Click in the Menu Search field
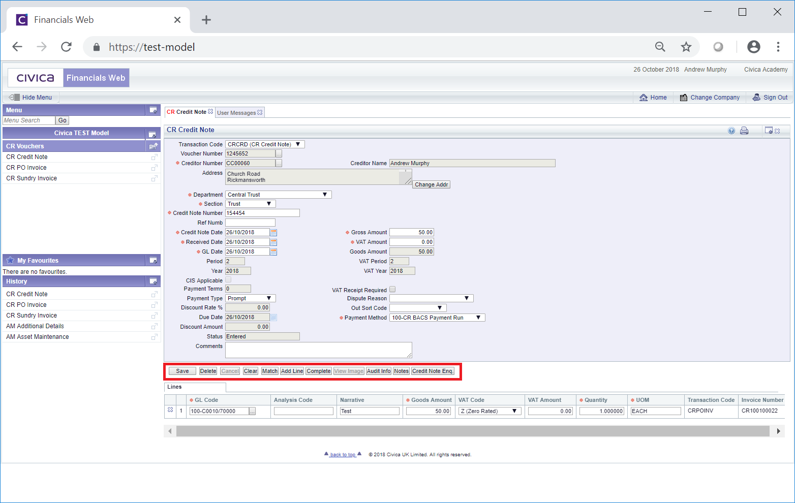The image size is (795, 503). pos(29,120)
